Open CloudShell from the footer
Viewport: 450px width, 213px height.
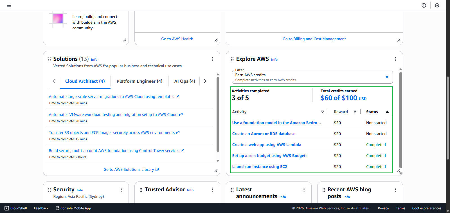tap(16, 208)
